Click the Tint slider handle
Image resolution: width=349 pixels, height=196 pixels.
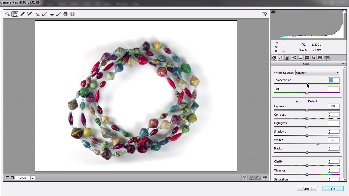307,93
